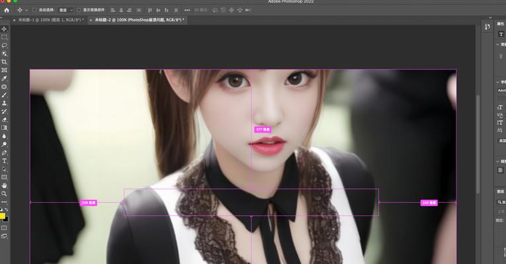Image resolution: width=506 pixels, height=264 pixels.
Task: Collapse the right panel dock double-arrow
Action: (491, 17)
